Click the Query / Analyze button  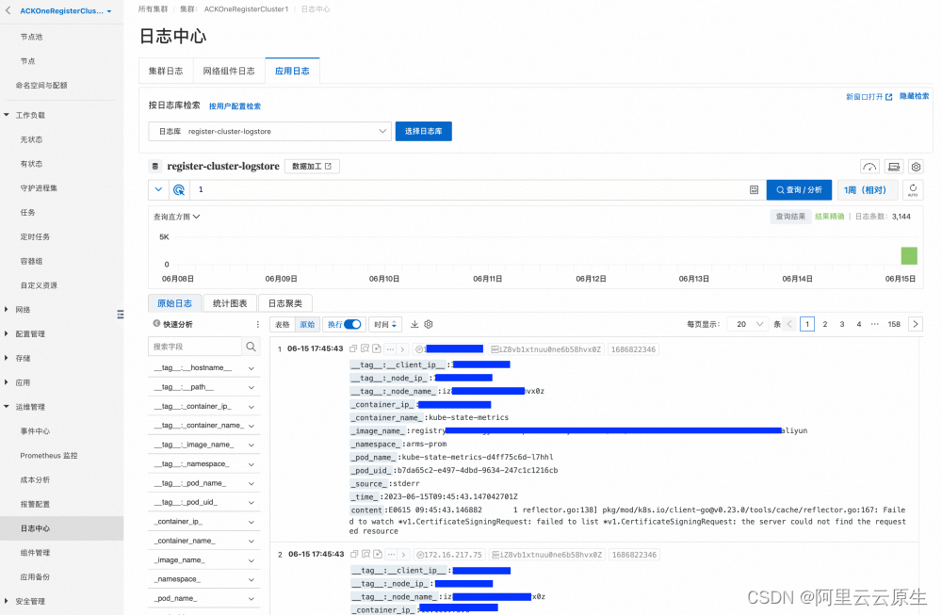pyautogui.click(x=799, y=190)
